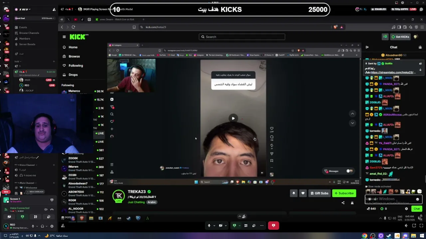Open the Kick sidebar hamburger menu
Screen dimensions: 426x239
64,37
